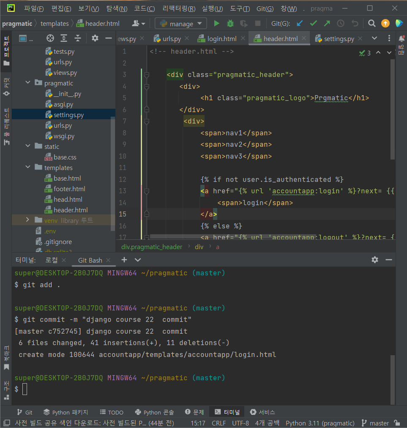Open project panel settings gear
Viewport: 407px width, 428px height.
point(95,38)
